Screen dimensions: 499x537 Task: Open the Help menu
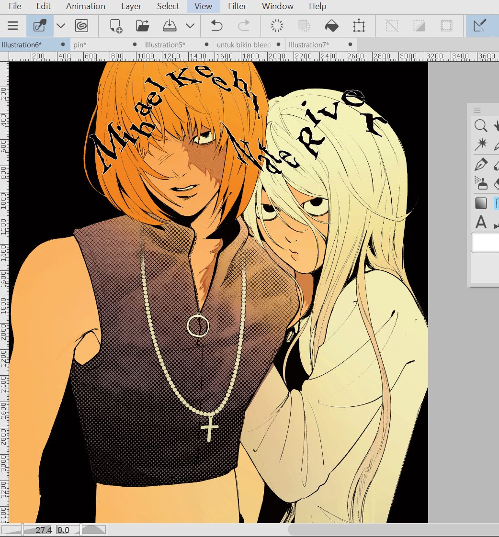318,6
